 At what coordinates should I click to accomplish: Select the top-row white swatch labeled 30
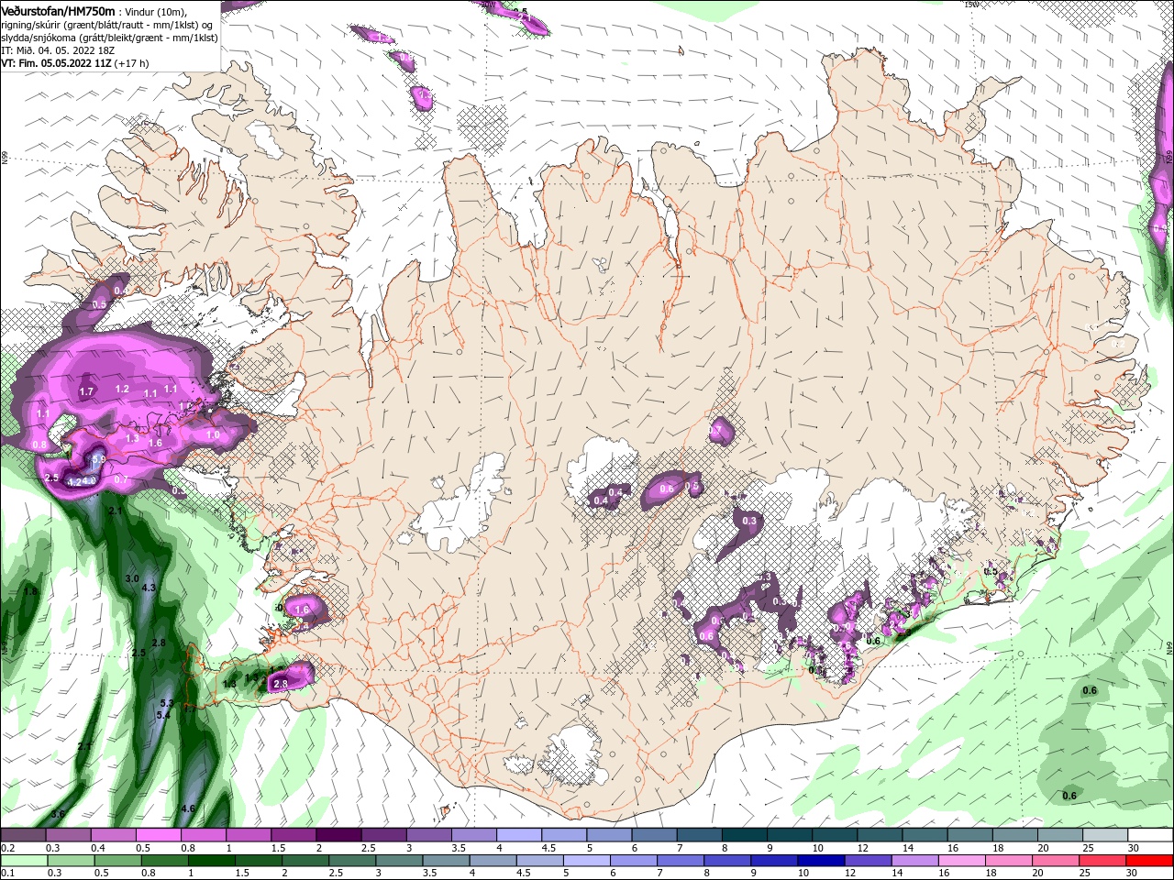click(1148, 835)
